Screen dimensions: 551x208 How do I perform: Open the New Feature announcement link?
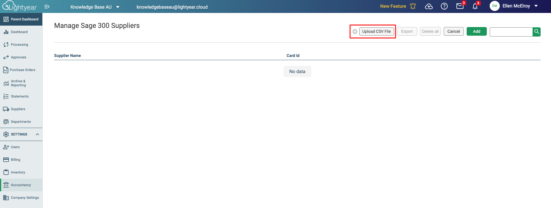coord(393,6)
